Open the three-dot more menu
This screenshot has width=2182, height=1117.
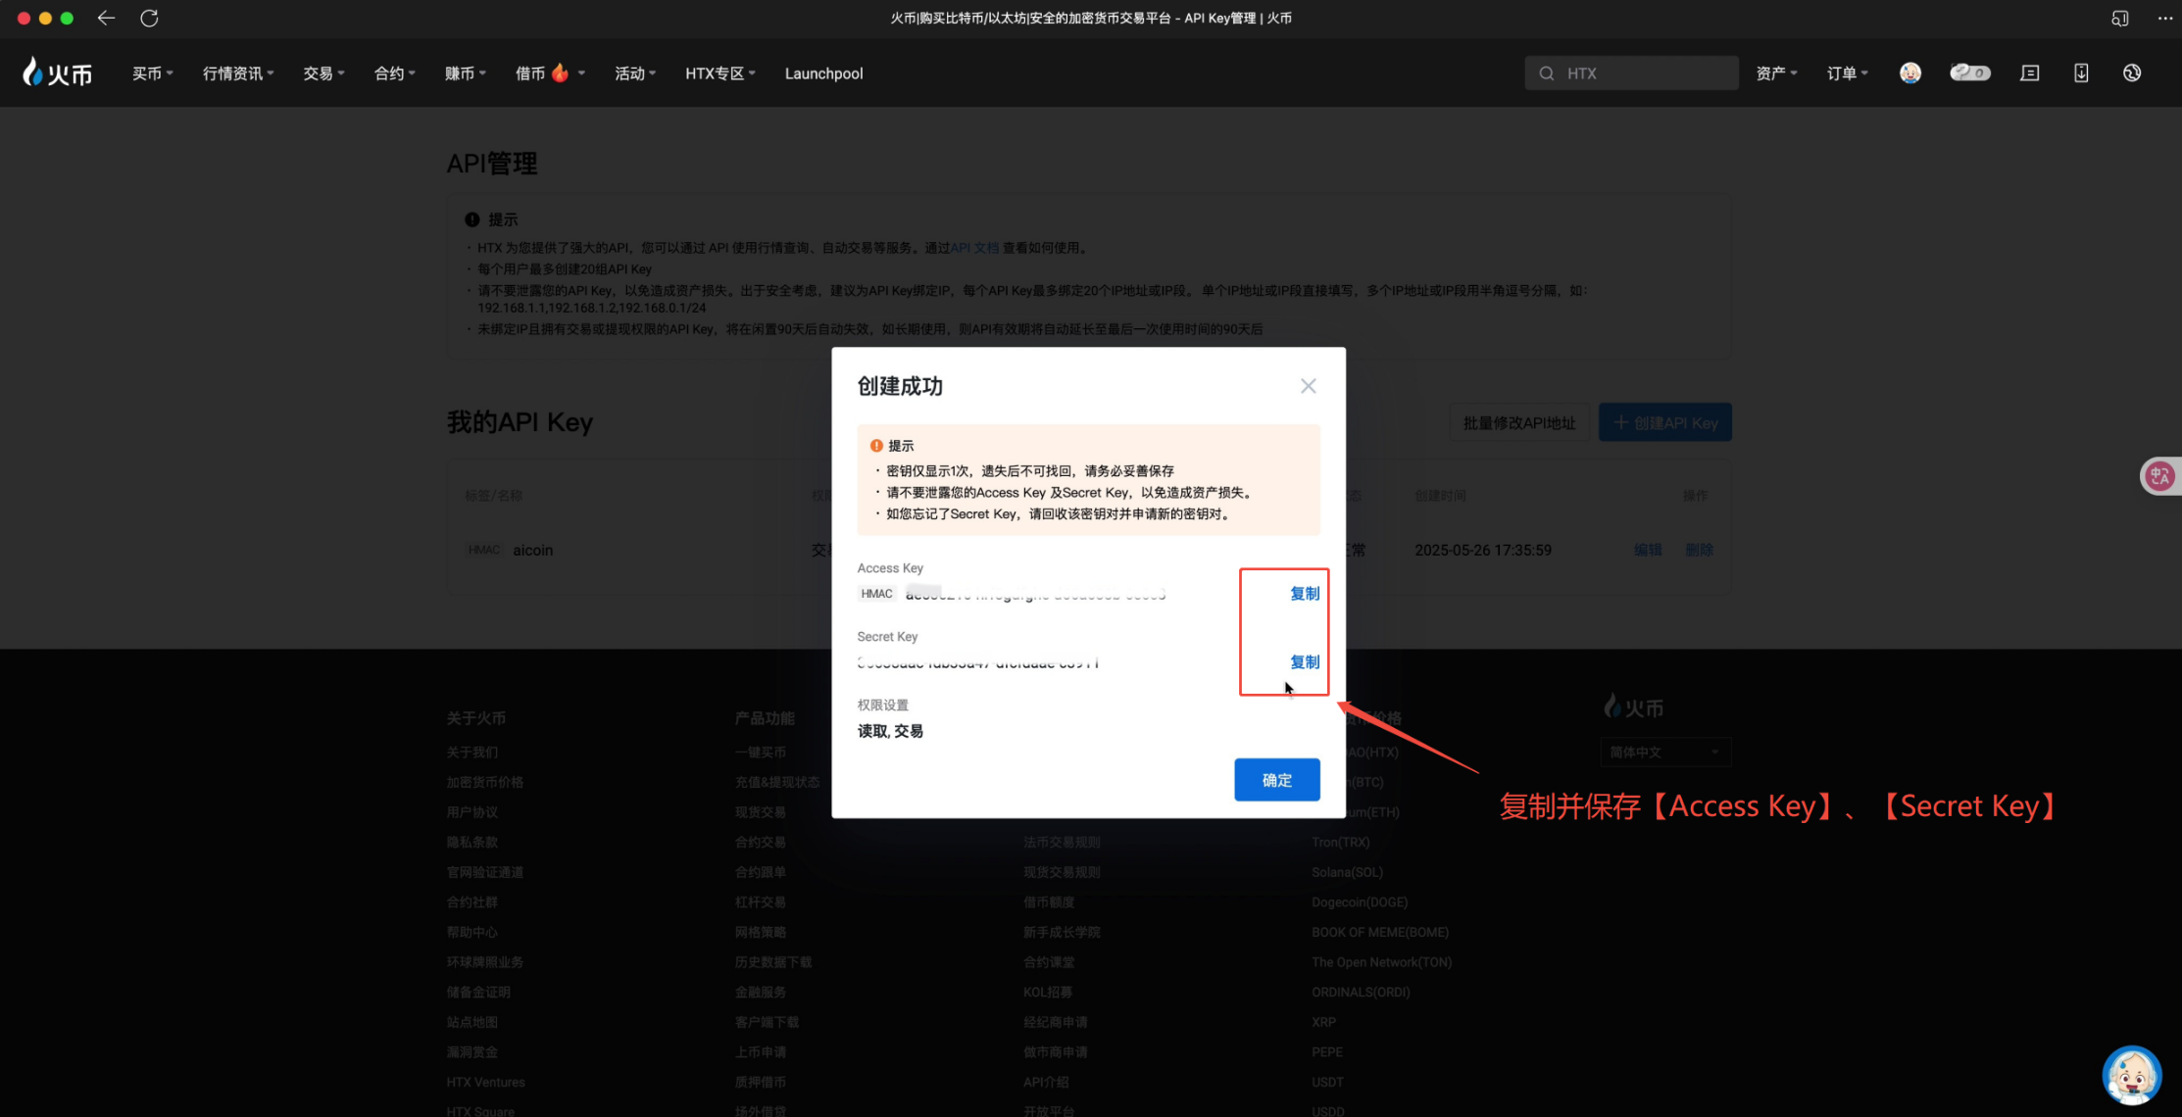tap(2165, 18)
